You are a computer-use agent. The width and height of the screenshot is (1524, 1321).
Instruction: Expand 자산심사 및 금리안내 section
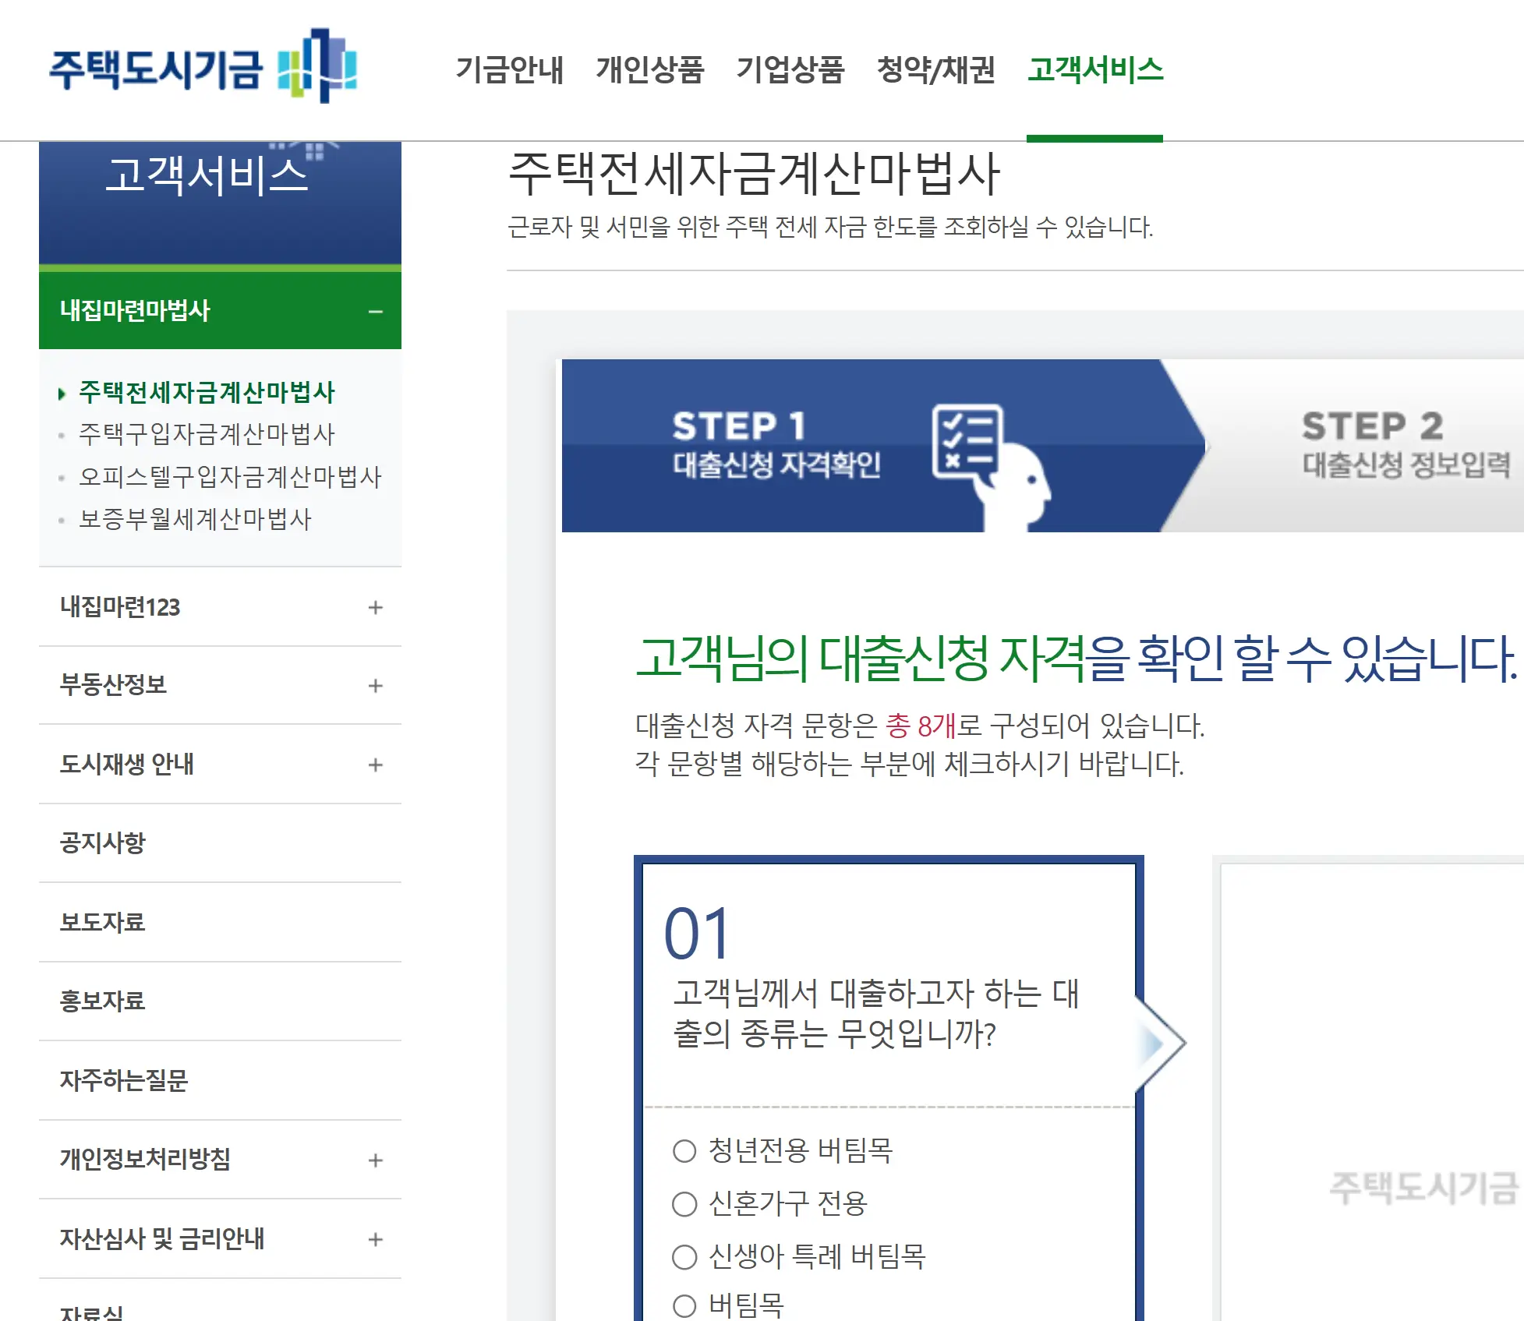(x=220, y=1238)
